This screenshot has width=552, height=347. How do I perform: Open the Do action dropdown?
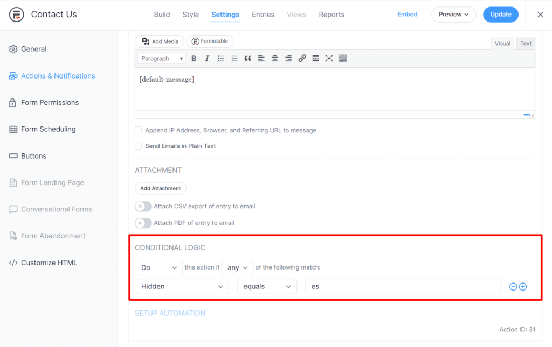(x=159, y=267)
